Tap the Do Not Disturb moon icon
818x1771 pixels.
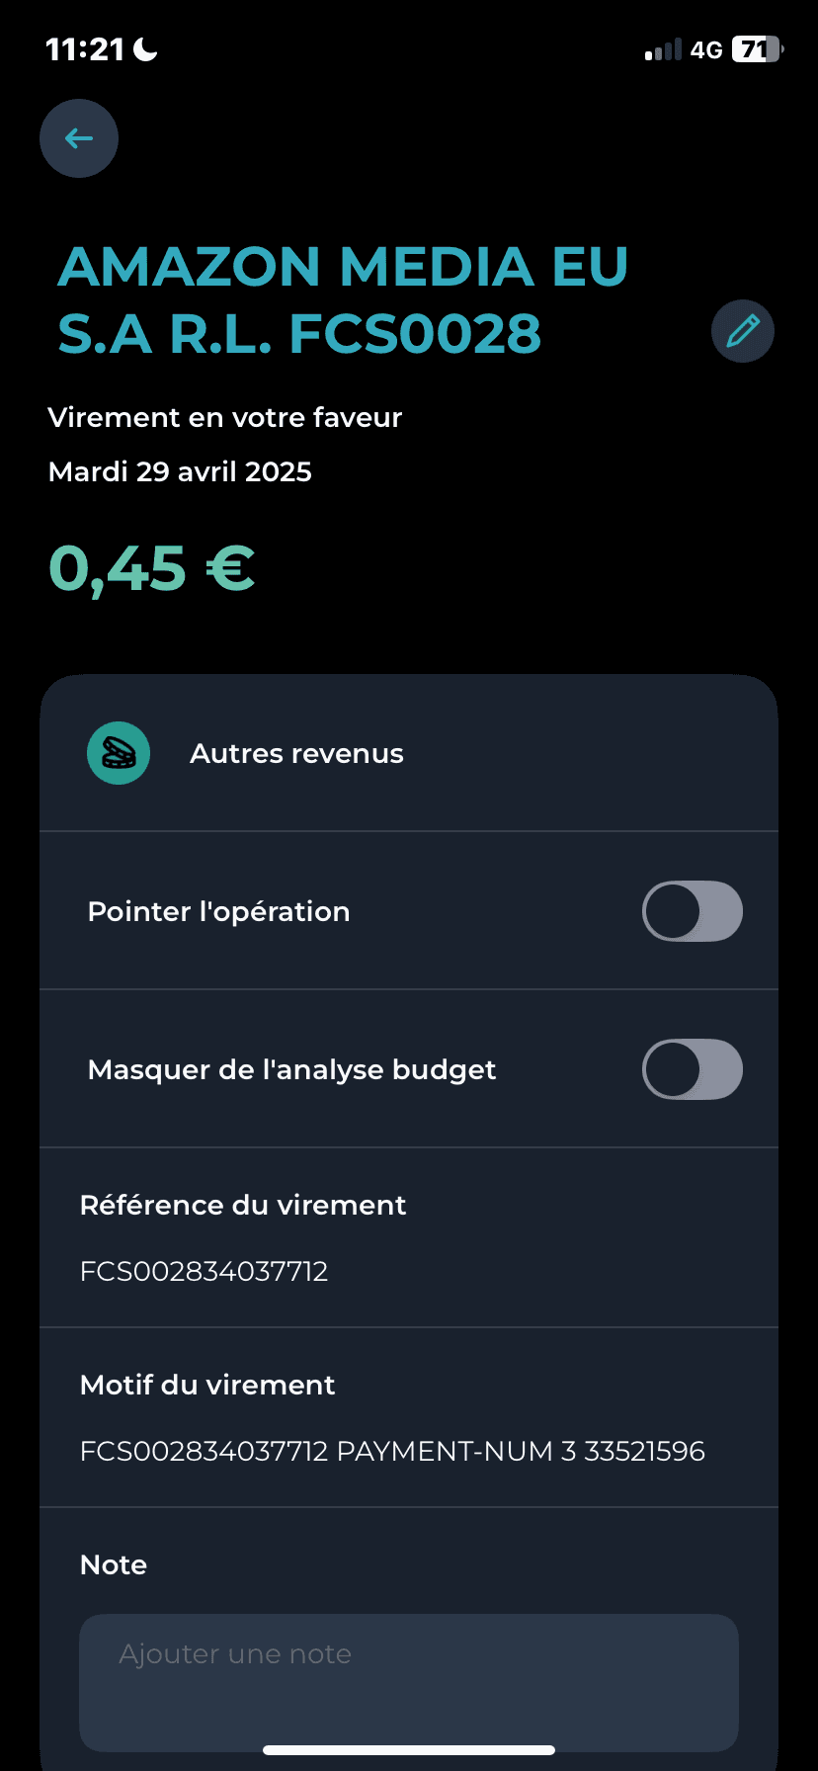pyautogui.click(x=145, y=49)
